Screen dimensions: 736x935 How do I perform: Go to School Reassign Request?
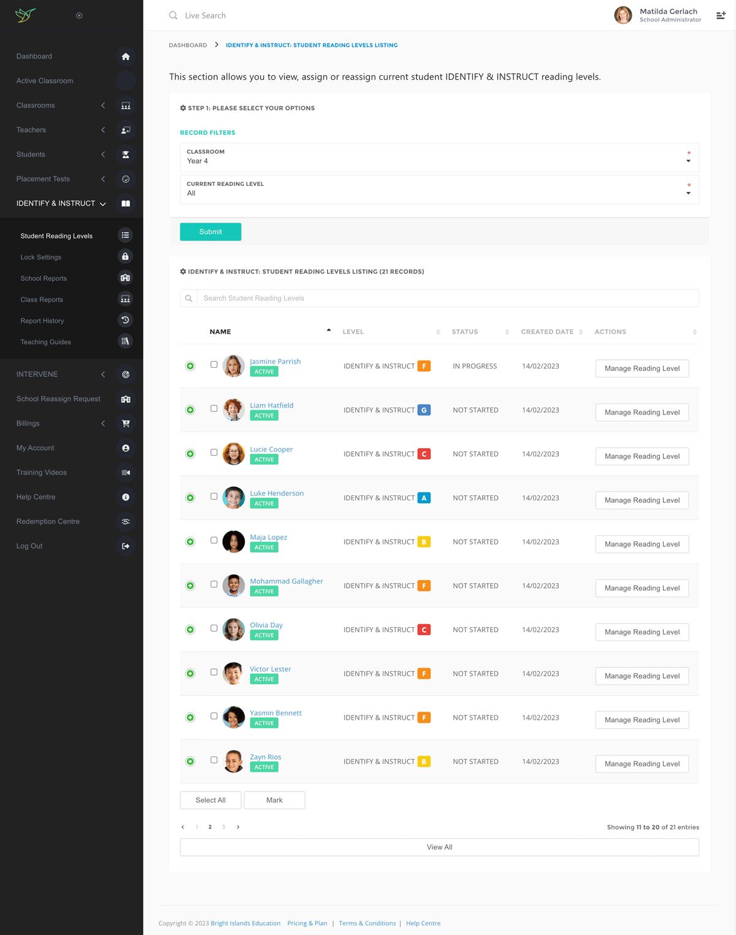(x=58, y=399)
